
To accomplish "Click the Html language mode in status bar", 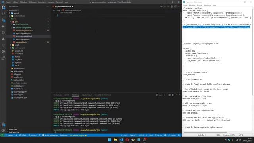I will click(x=151, y=135).
